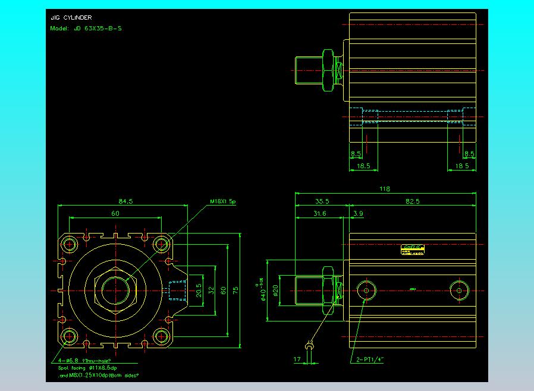Viewport: 534px width, 391px height.
Task: Click the 118 overall length dimension
Action: [385, 189]
